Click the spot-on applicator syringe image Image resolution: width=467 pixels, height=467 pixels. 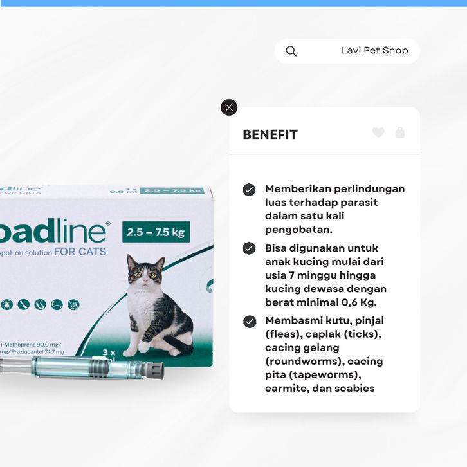click(82, 368)
